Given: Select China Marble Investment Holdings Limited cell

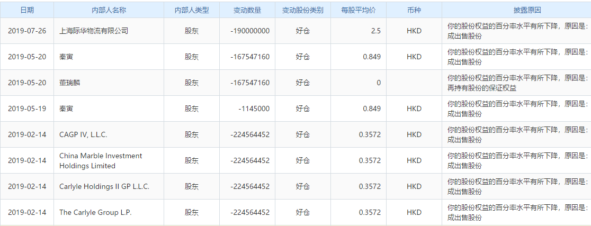Looking at the screenshot, I should (109, 160).
